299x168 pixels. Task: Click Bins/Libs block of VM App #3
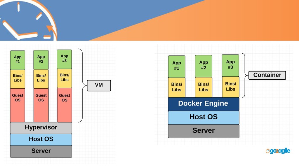tap(65, 78)
